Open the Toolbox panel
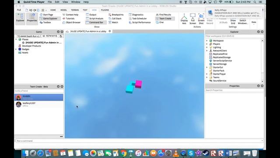The width and height of the screenshot is (280, 158). pos(45,22)
